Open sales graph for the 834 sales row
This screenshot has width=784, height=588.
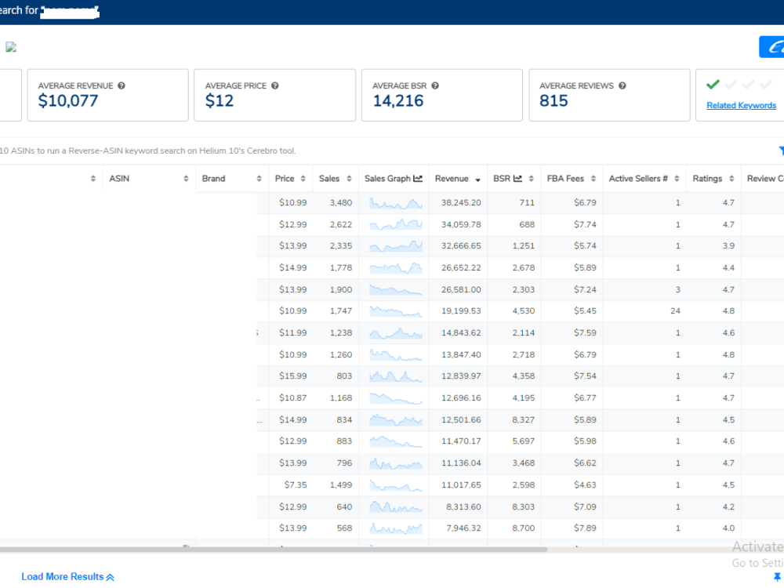395,420
